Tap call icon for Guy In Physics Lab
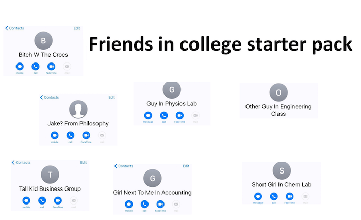This screenshot has height=220, width=361. [163, 115]
